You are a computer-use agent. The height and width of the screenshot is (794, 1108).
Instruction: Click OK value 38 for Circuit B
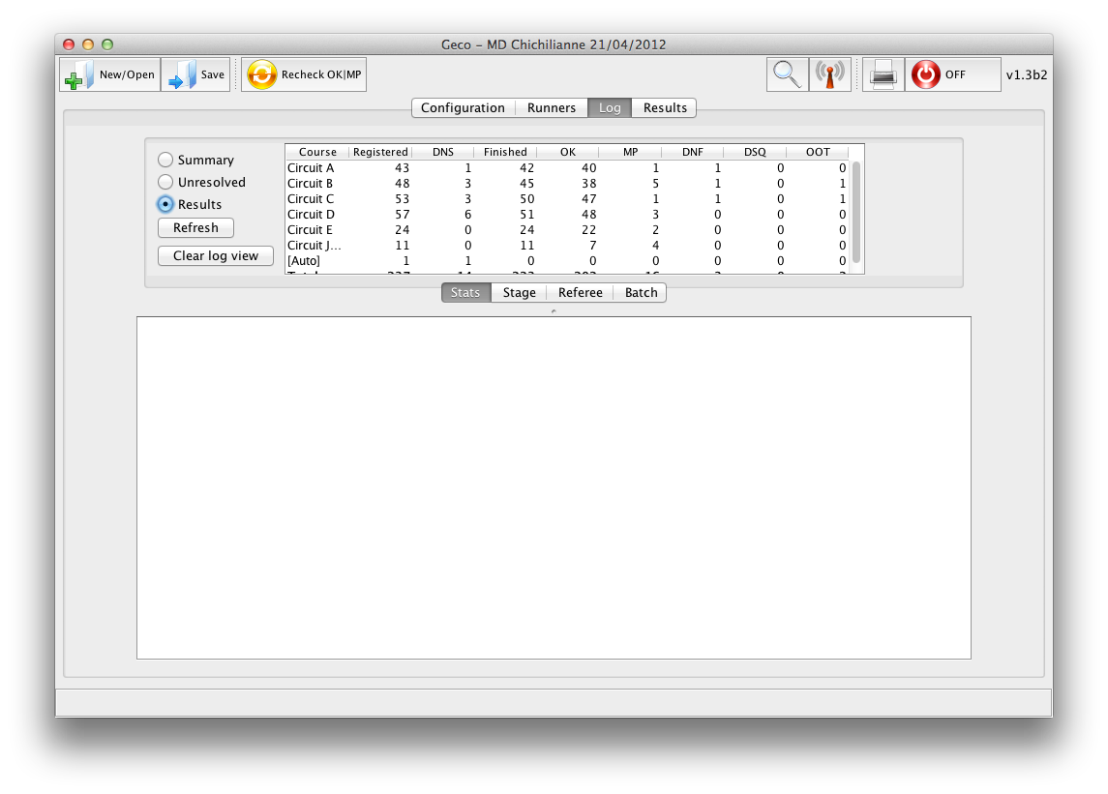click(588, 184)
